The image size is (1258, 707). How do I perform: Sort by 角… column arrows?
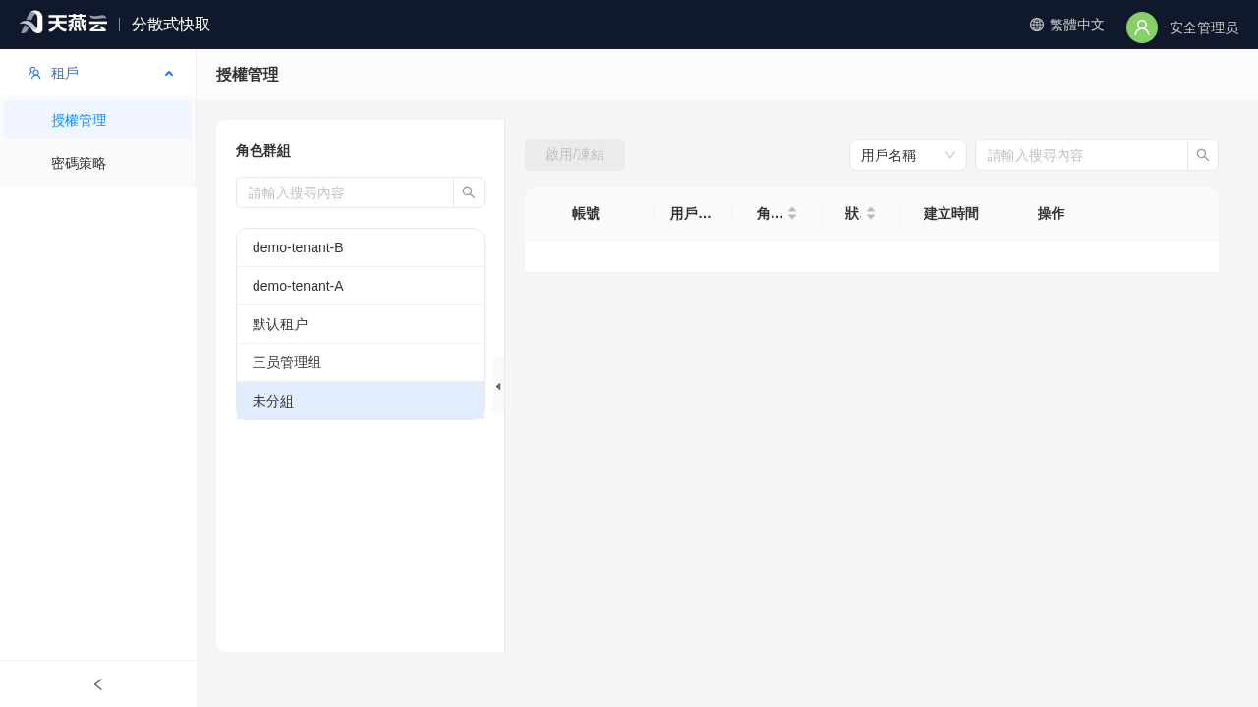(792, 213)
